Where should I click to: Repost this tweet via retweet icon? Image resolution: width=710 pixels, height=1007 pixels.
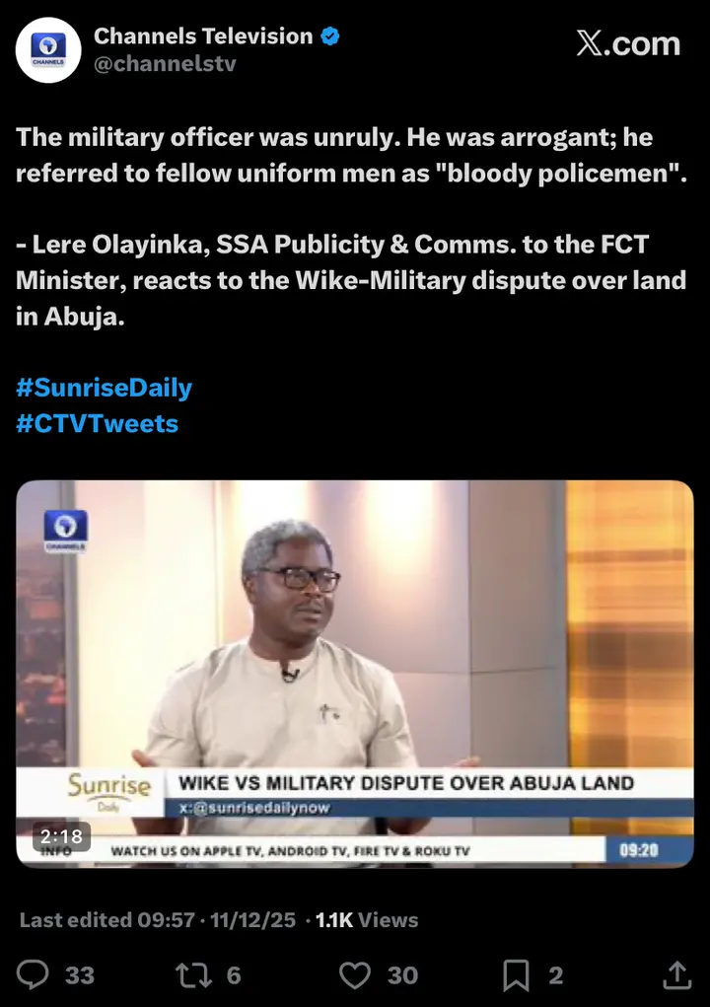coord(193,974)
